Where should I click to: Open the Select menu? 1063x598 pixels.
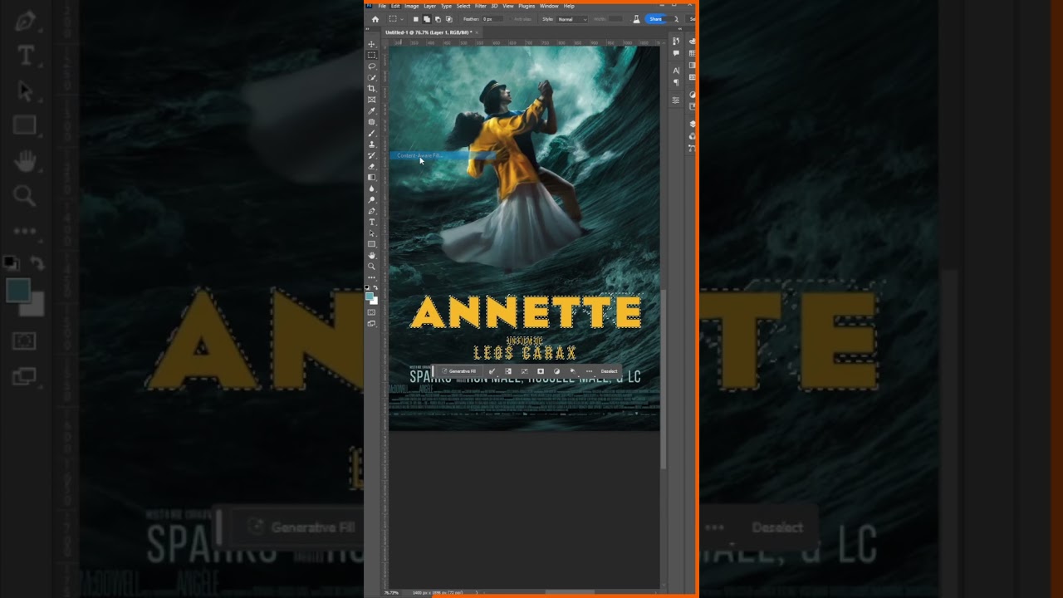point(463,6)
